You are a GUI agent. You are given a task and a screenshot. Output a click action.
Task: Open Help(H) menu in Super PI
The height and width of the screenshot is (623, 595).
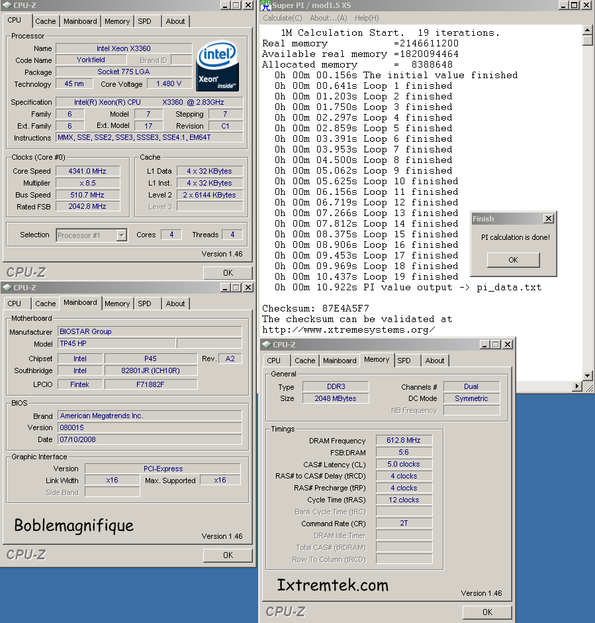(x=367, y=18)
